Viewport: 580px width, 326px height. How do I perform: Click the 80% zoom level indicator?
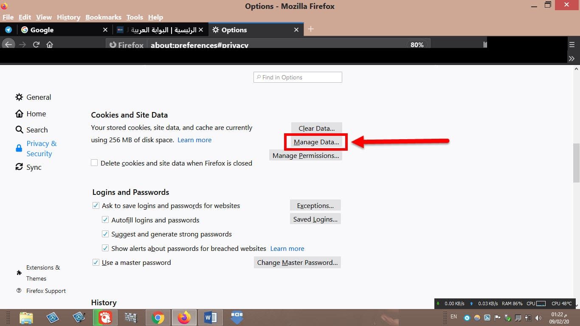pyautogui.click(x=417, y=45)
